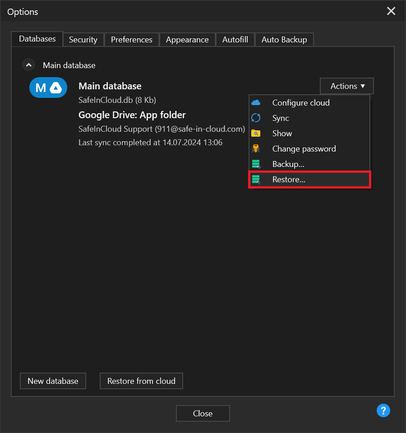Choose Show from the Actions menu

coord(309,134)
